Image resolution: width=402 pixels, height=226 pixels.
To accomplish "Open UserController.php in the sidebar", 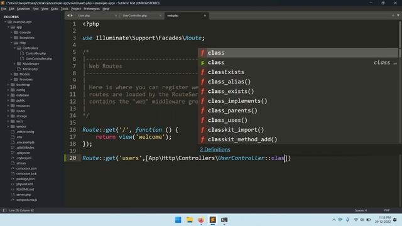I will [39, 58].
